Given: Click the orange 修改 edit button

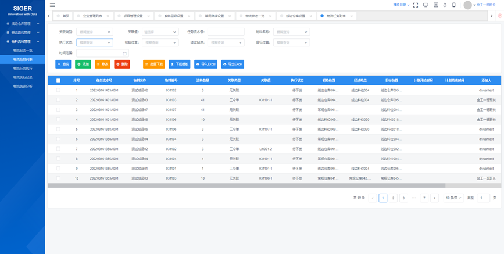Looking at the screenshot, I should click(x=103, y=65).
